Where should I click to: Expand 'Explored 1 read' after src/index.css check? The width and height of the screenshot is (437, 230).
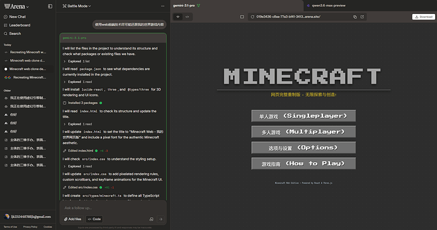(x=77, y=167)
